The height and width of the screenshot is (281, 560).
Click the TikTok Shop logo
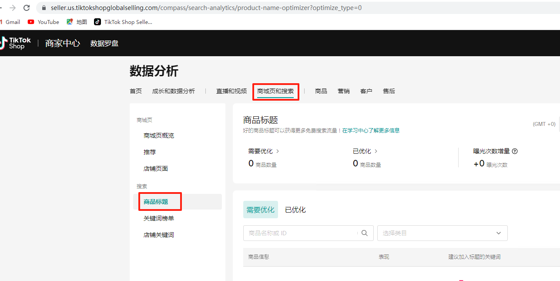coord(16,43)
